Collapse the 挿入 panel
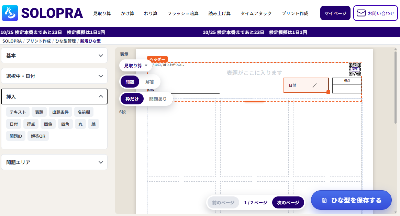The width and height of the screenshot is (400, 216). [54, 96]
